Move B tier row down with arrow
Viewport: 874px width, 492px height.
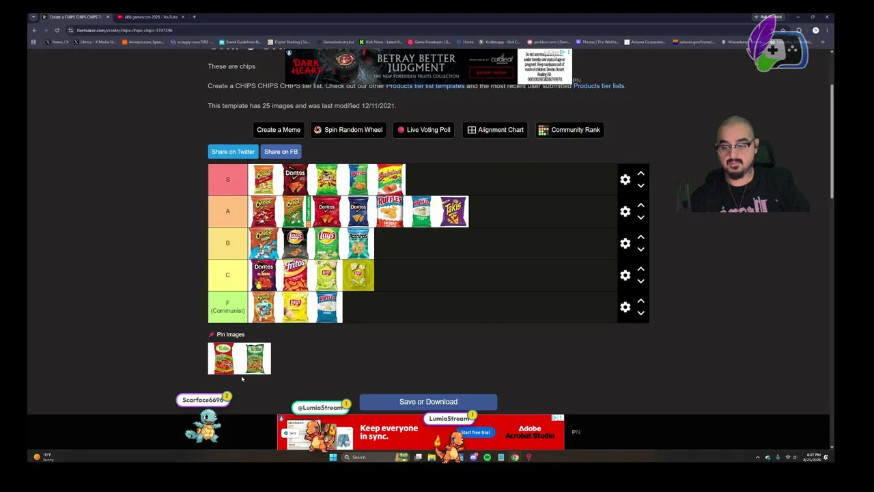(640, 249)
